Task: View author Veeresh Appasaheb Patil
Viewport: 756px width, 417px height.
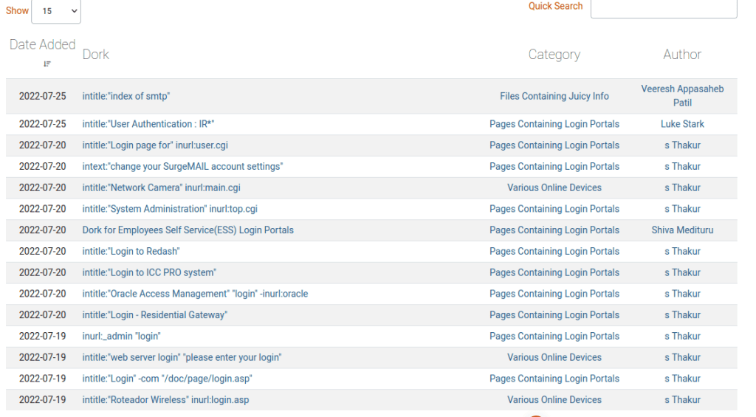Action: [681, 96]
